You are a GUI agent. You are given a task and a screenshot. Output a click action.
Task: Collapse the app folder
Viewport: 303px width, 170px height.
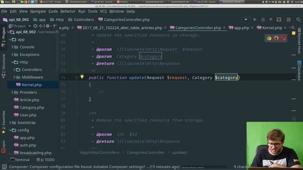pos(10,40)
